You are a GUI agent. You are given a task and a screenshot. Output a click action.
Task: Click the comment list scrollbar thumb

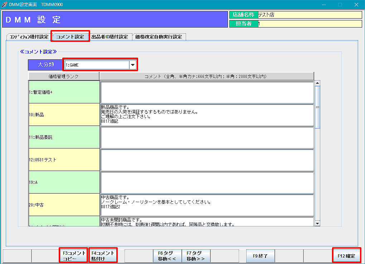317,107
